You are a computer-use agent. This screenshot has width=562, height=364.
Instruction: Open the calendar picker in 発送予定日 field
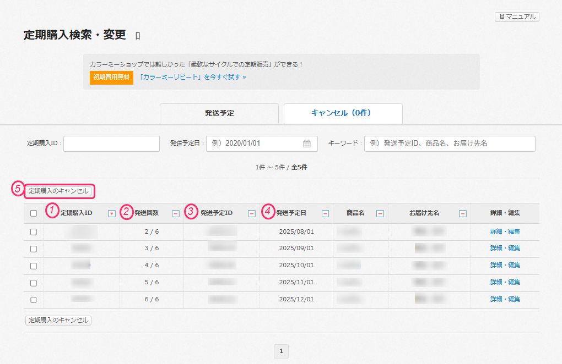(307, 144)
